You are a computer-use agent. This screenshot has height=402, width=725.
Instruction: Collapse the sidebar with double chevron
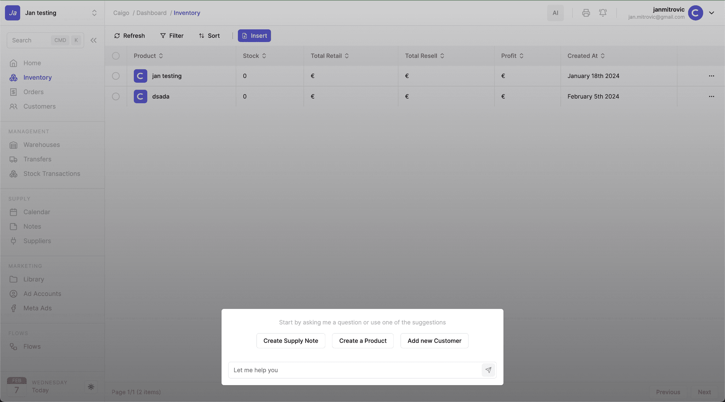pos(93,40)
